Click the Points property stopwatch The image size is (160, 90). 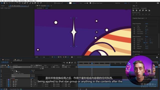click(134, 28)
